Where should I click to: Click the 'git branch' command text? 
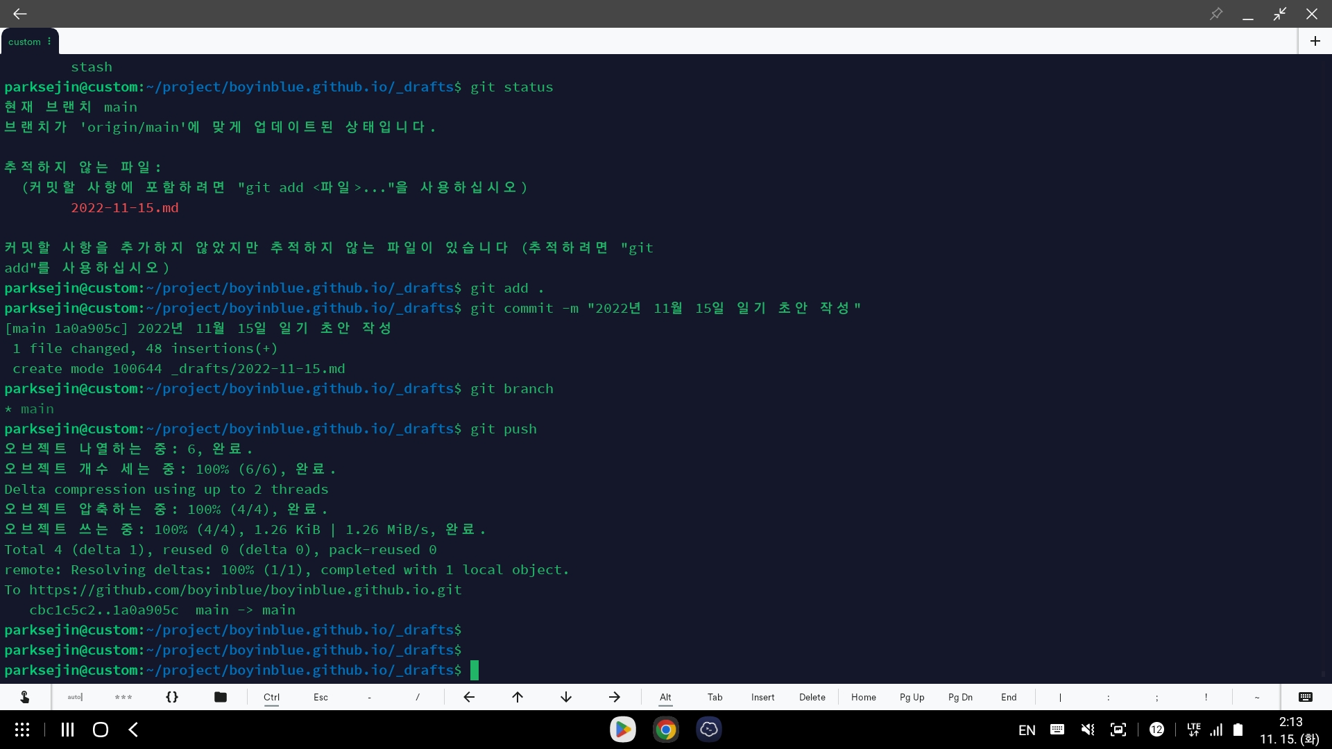coord(512,389)
